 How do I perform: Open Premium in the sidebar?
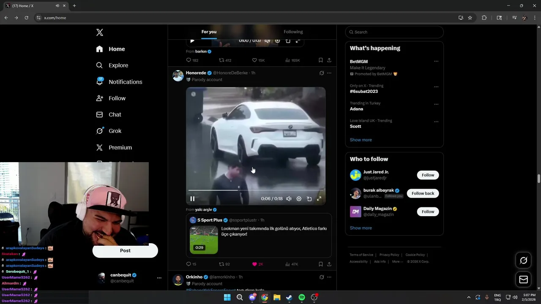114,147
